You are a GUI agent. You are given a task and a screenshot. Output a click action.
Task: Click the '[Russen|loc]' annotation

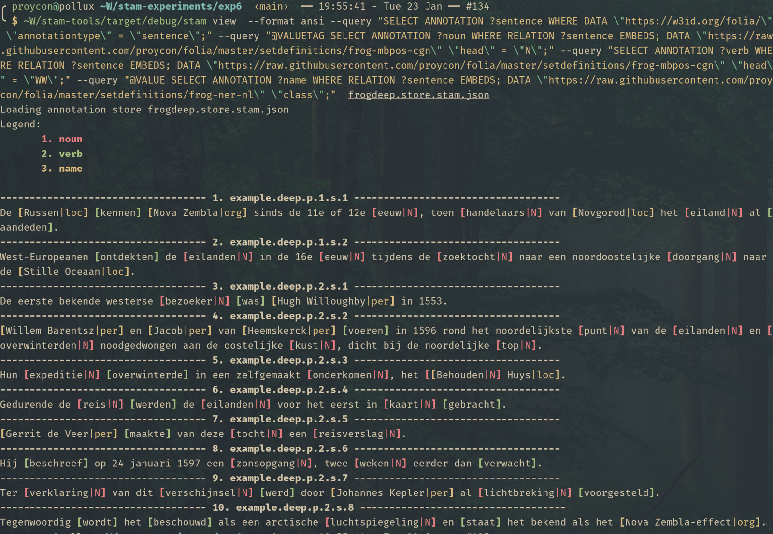[53, 212]
